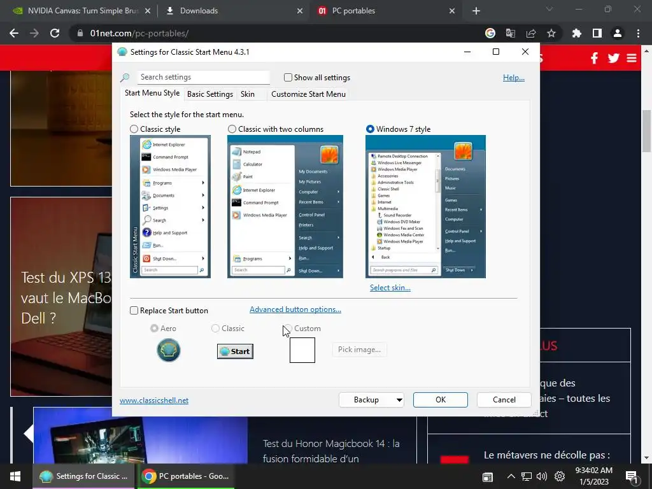Viewport: 652px width, 489px height.
Task: Select Windows 7 style radio button
Action: coord(370,129)
